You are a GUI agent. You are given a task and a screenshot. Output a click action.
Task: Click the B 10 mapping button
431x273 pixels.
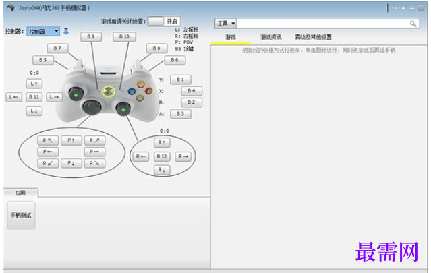pyautogui.click(x=124, y=37)
